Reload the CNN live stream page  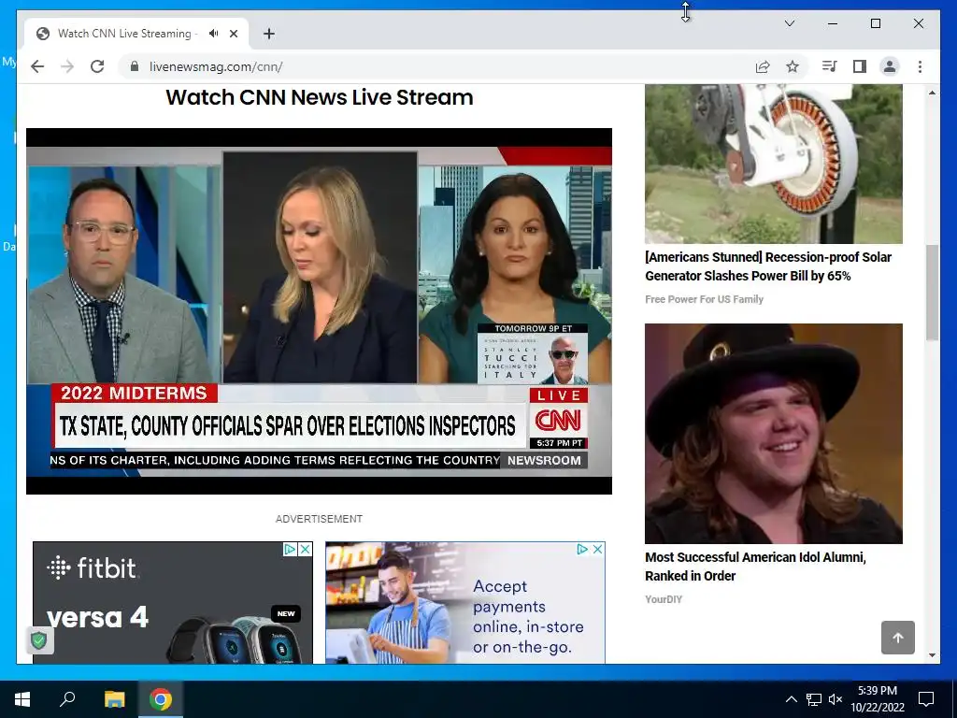pyautogui.click(x=97, y=66)
